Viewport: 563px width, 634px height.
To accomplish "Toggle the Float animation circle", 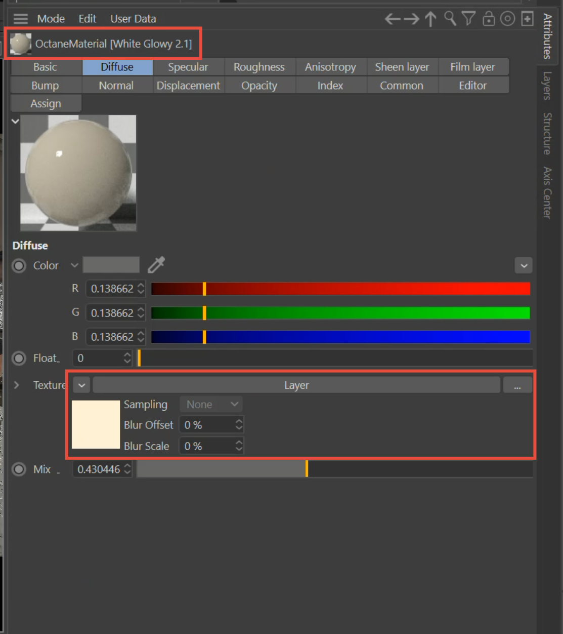I will pos(19,358).
